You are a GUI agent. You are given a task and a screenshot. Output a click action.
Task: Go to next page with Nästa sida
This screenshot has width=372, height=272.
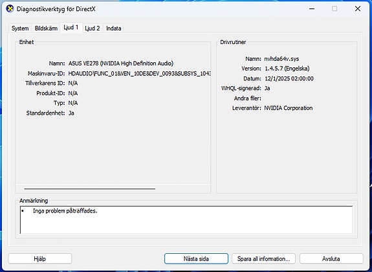point(196,258)
